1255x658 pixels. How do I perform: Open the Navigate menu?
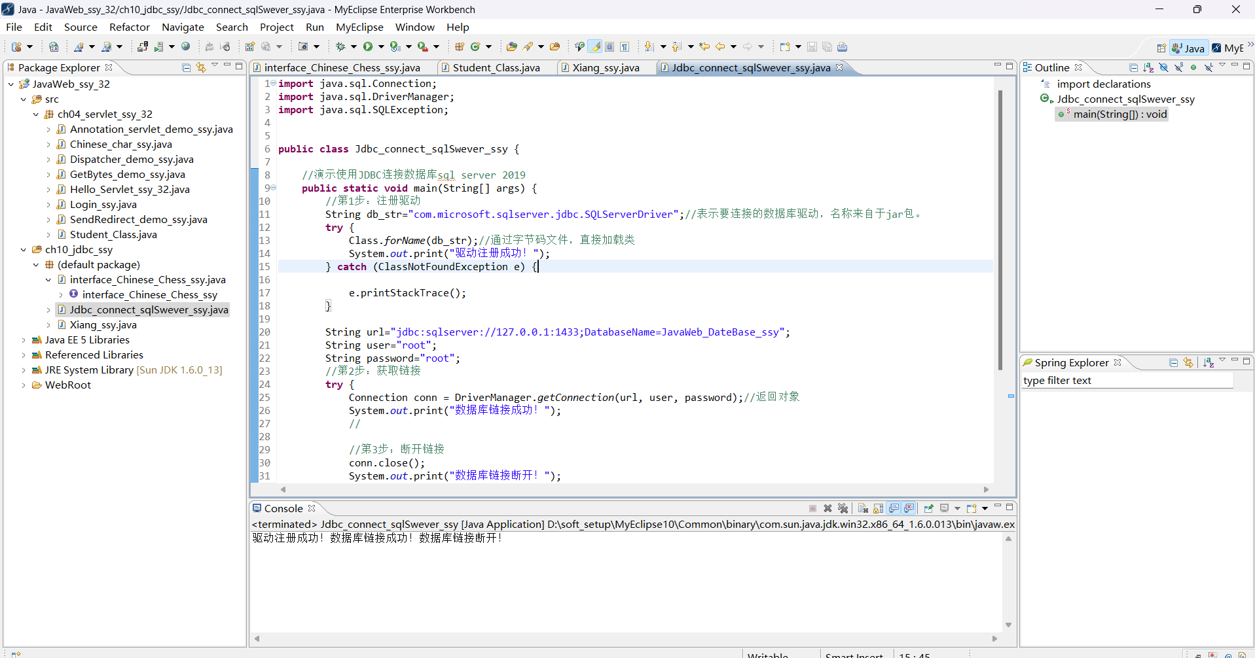pyautogui.click(x=183, y=27)
